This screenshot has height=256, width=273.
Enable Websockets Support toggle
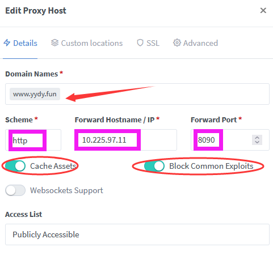point(15,190)
